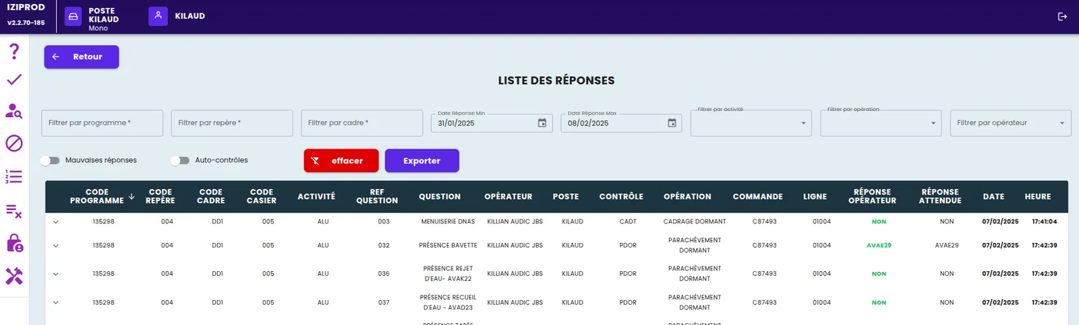Click PRÉSENCE REJET D'EAU- AVAK22 cell
The image size is (1079, 325).
coord(448,273)
